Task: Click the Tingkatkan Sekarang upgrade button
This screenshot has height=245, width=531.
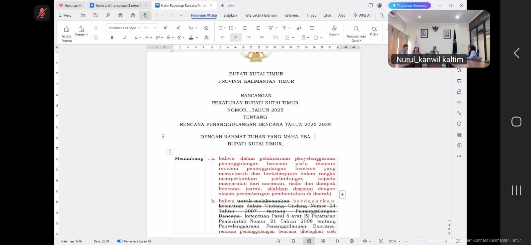Action: coord(410,5)
